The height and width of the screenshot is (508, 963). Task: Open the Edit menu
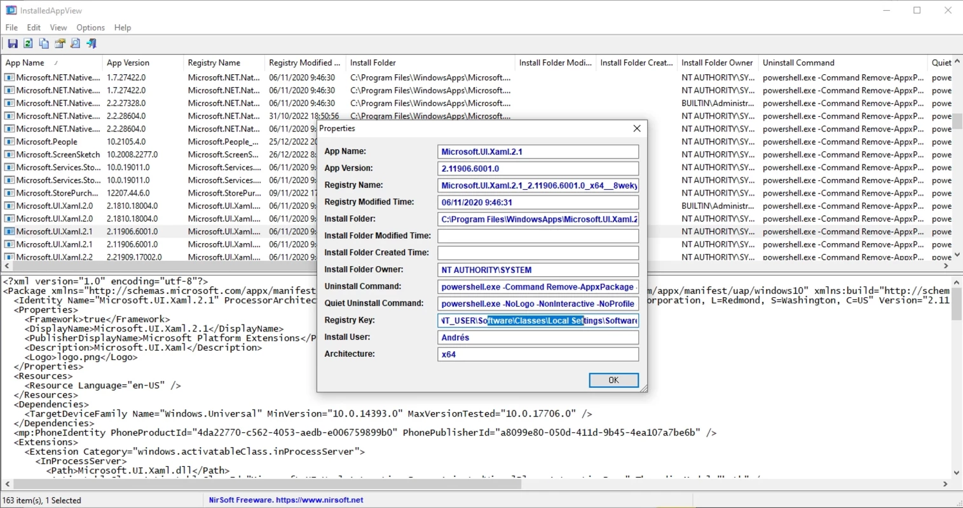[34, 27]
